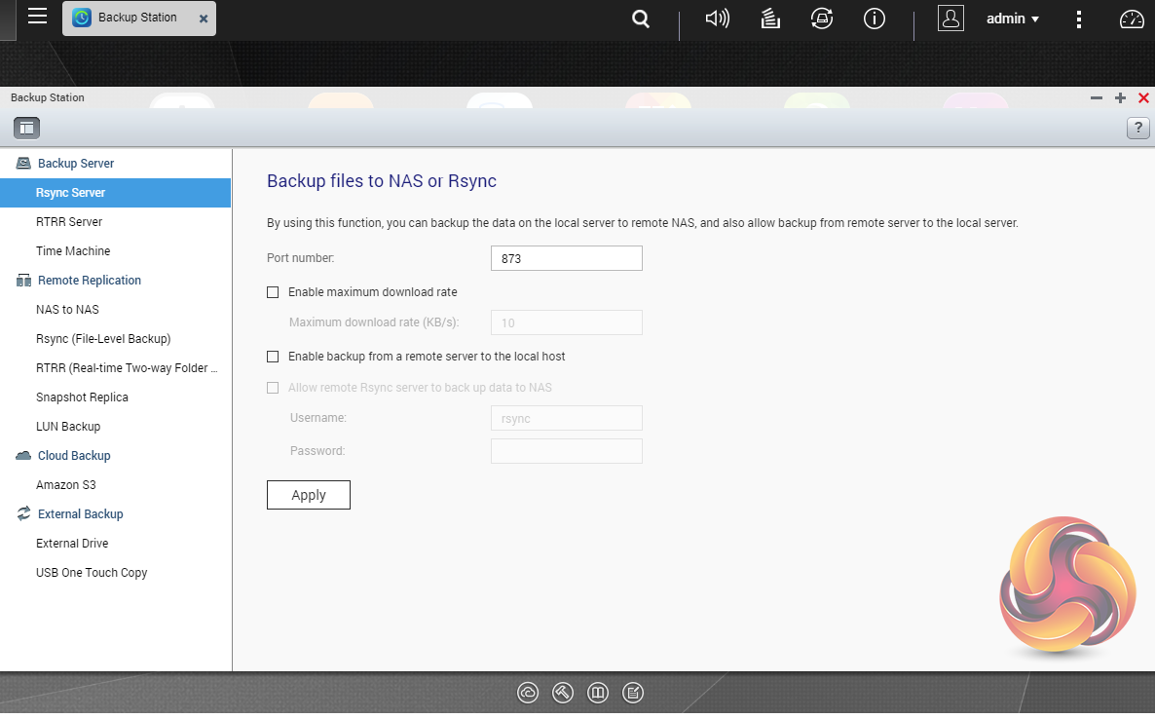This screenshot has height=719, width=1155.
Task: Click the search magnifier icon
Action: [640, 19]
